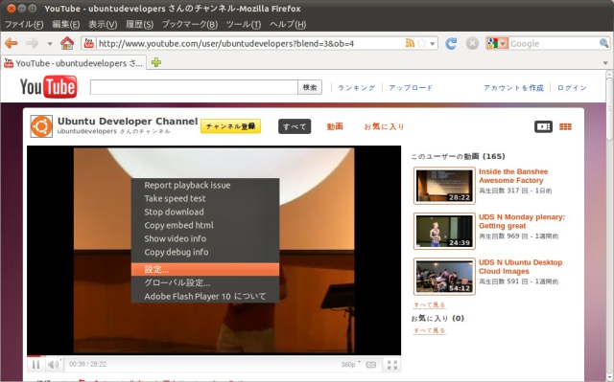Open the ツール(T) menu

point(243,24)
